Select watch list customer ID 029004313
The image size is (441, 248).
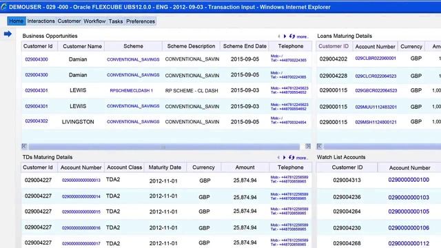point(347,180)
